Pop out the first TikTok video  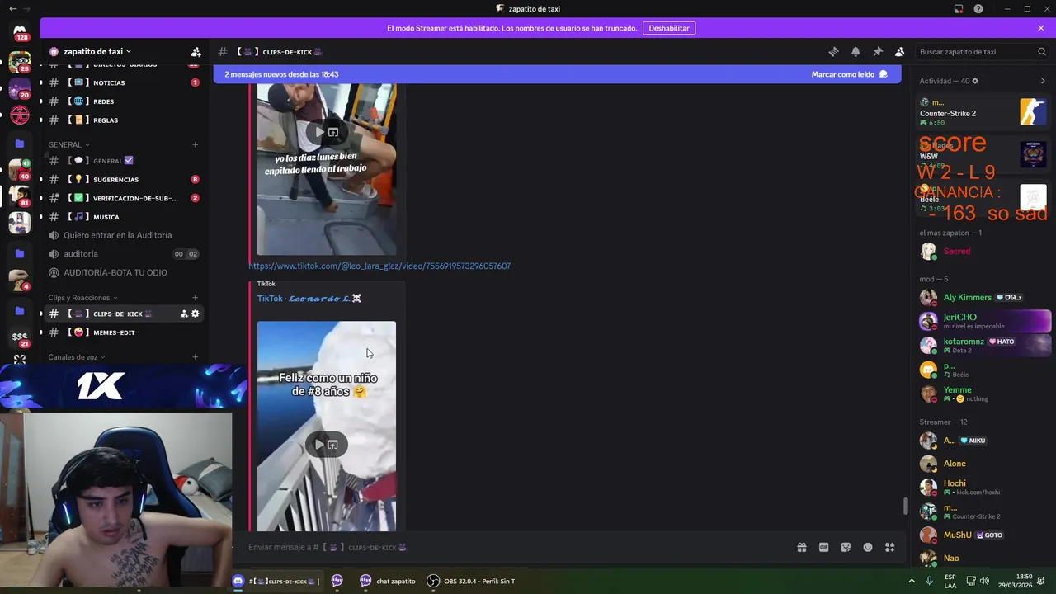(333, 132)
